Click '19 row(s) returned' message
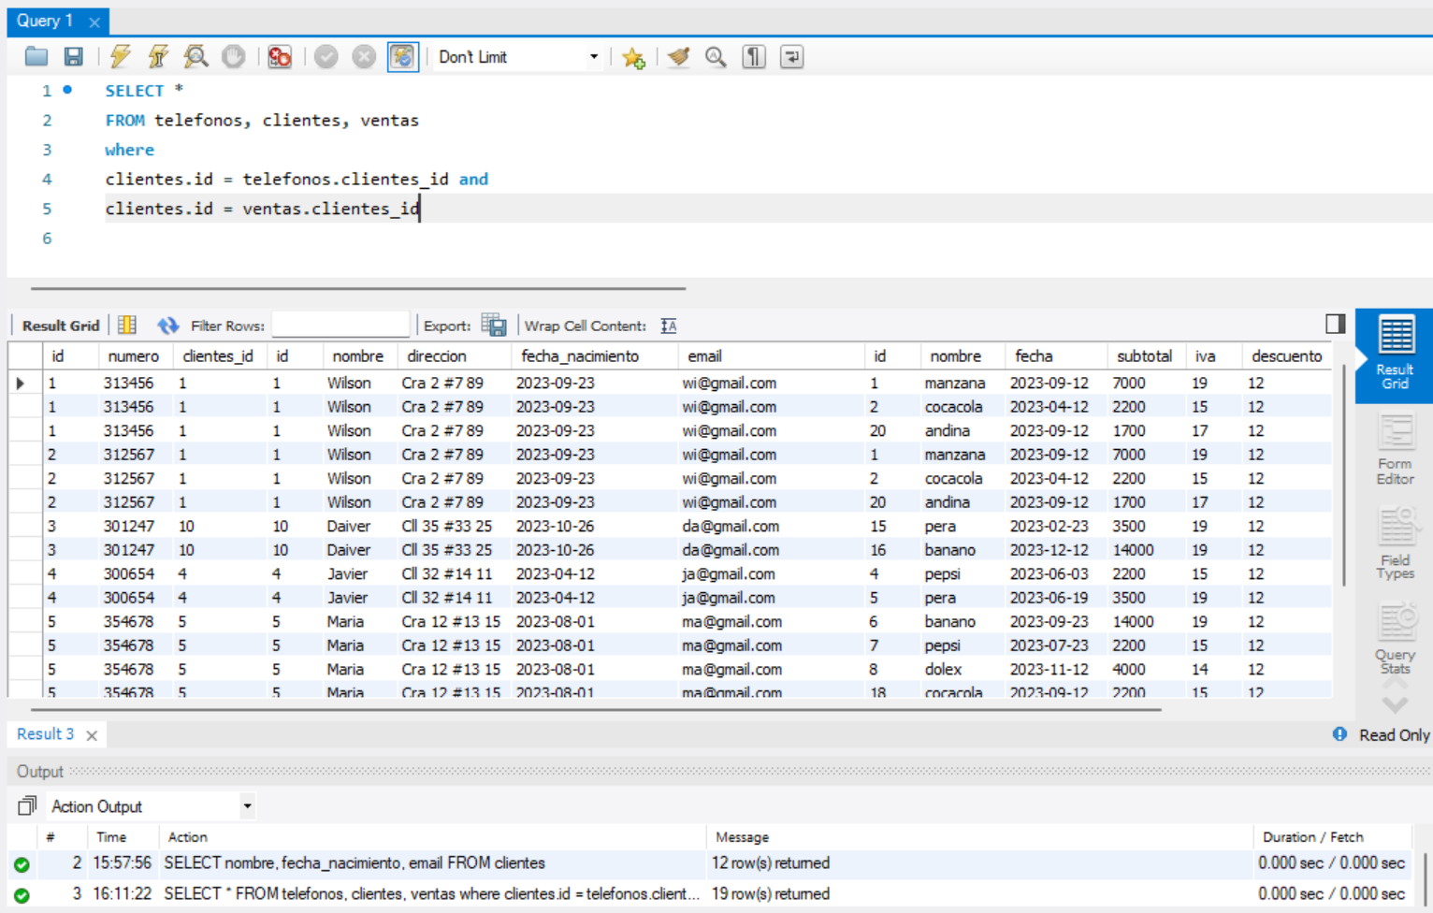 (771, 893)
